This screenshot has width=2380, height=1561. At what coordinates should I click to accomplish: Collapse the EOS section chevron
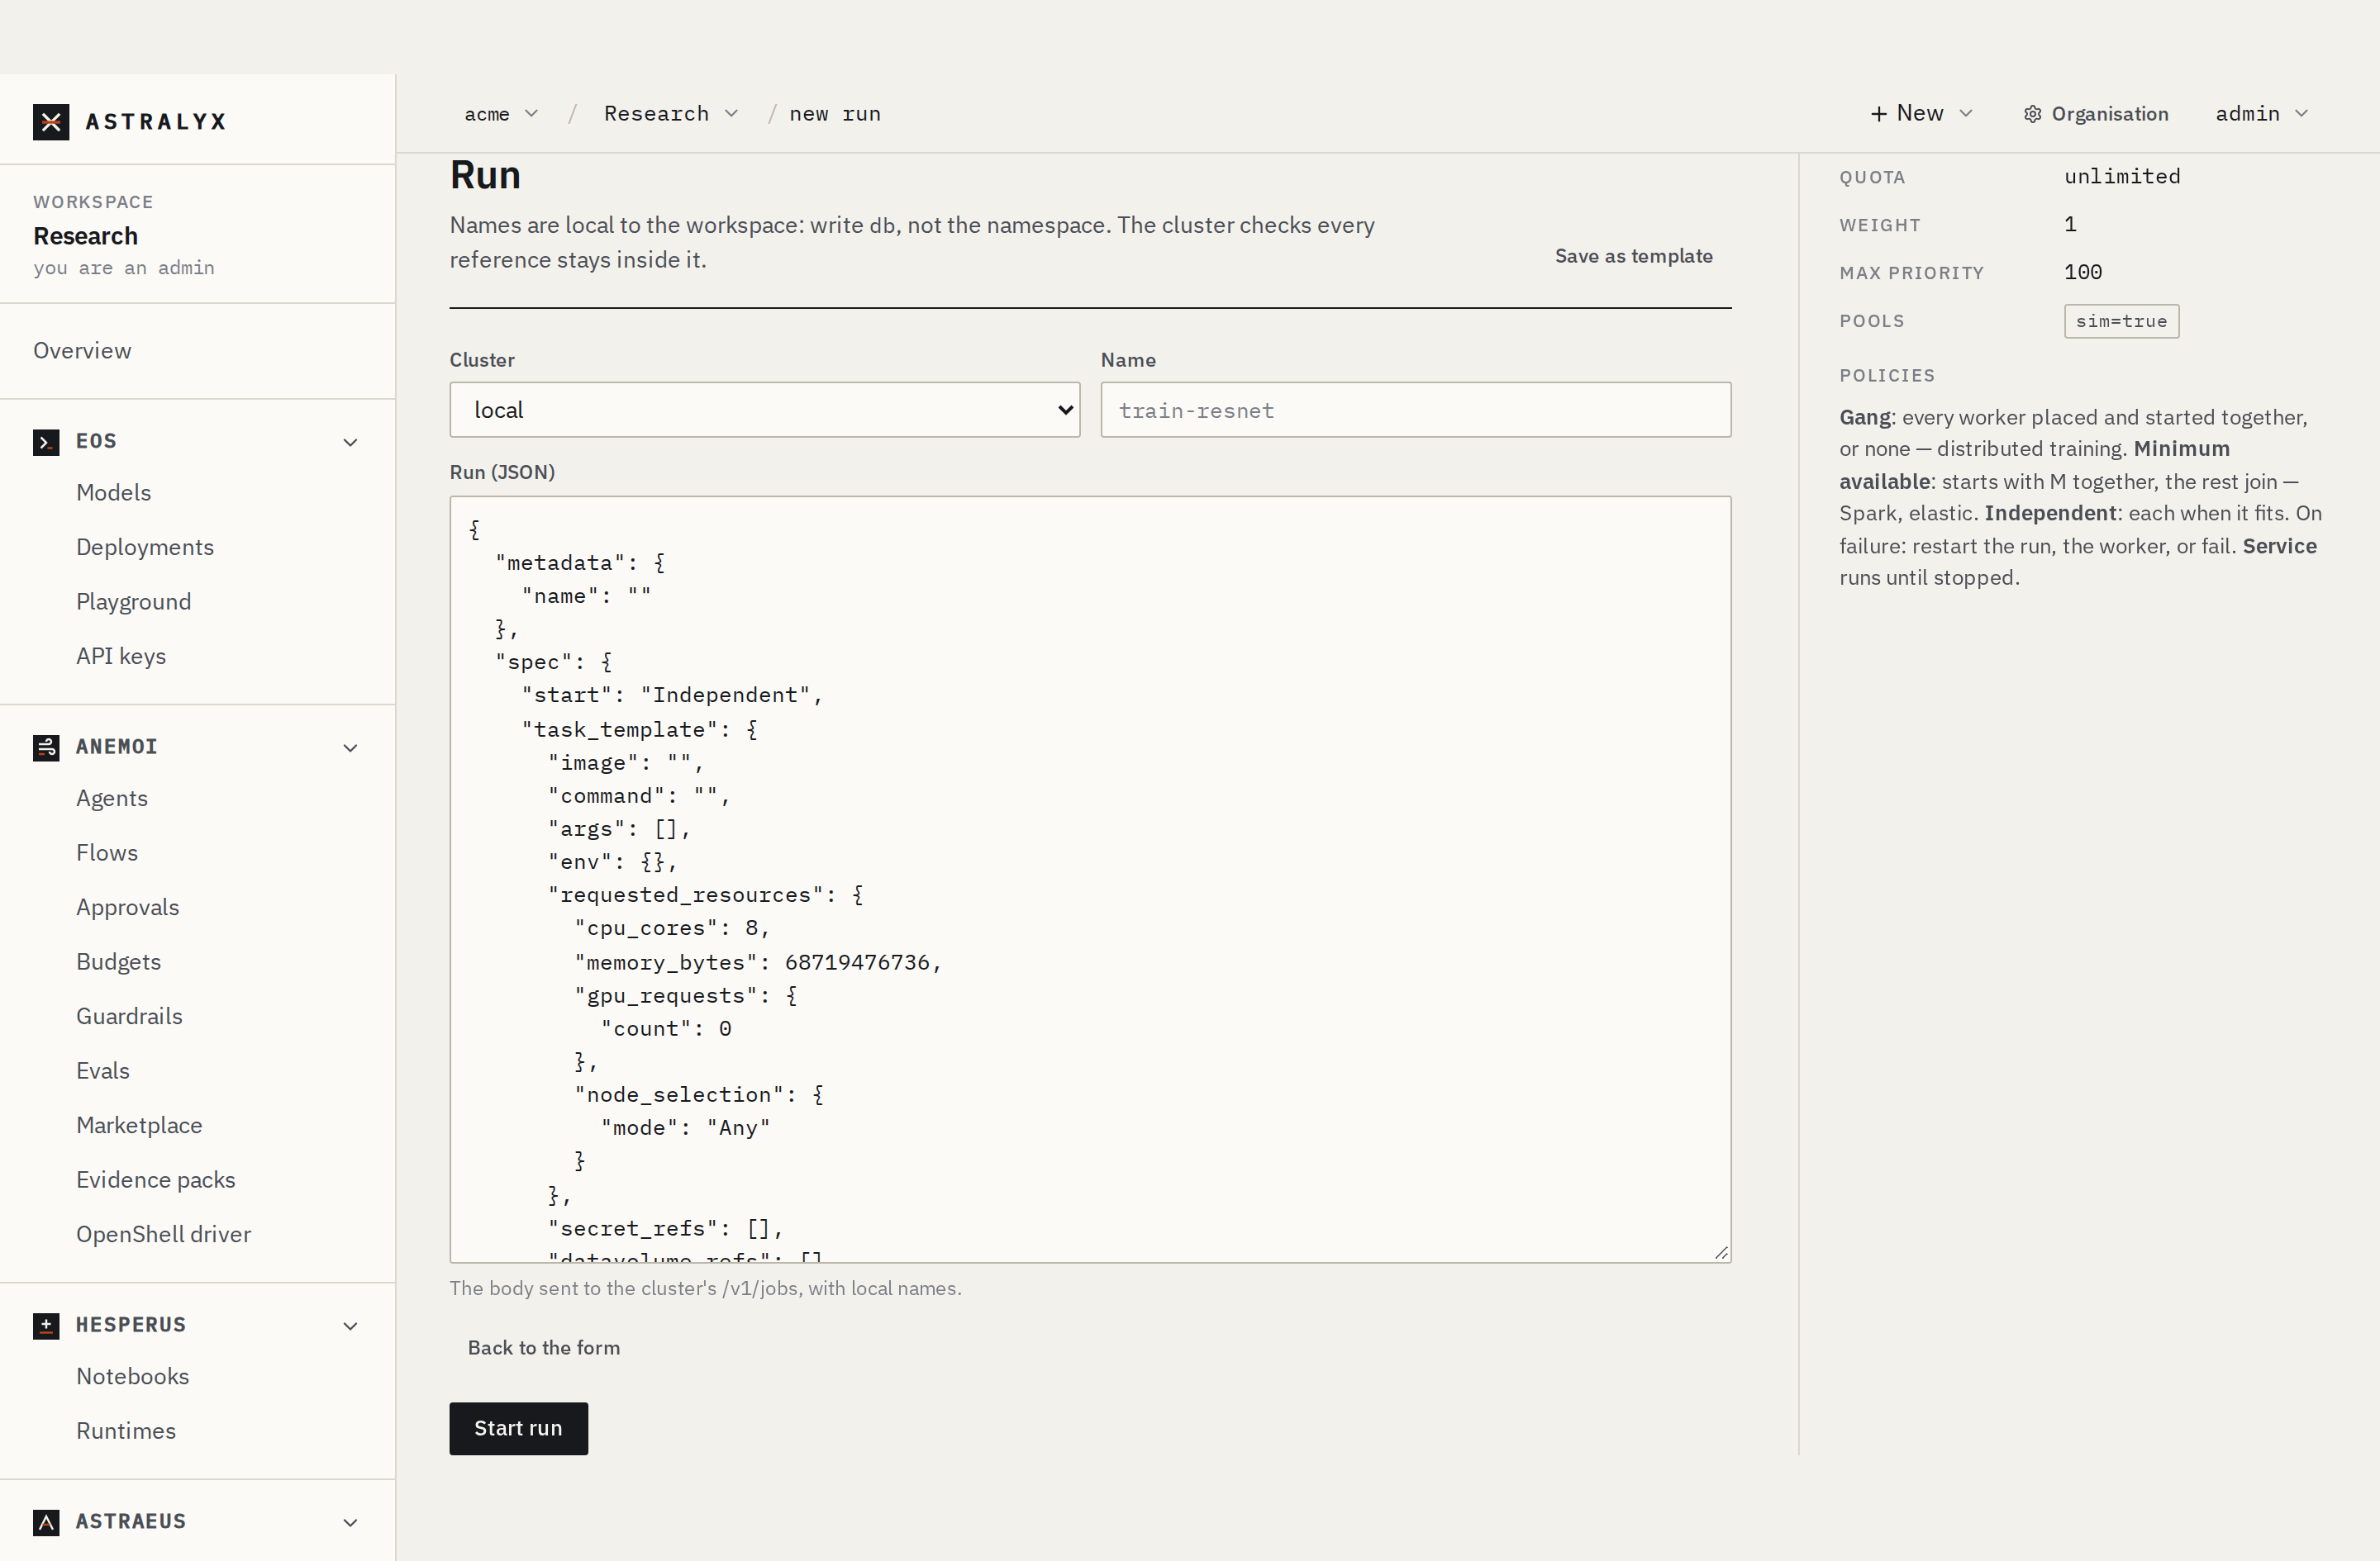pos(351,442)
